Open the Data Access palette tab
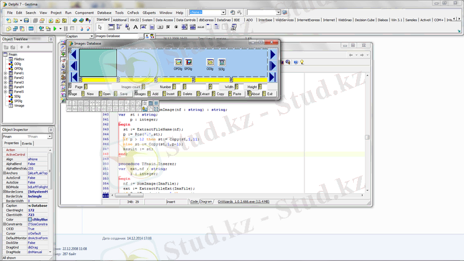464x261 pixels. 165,19
